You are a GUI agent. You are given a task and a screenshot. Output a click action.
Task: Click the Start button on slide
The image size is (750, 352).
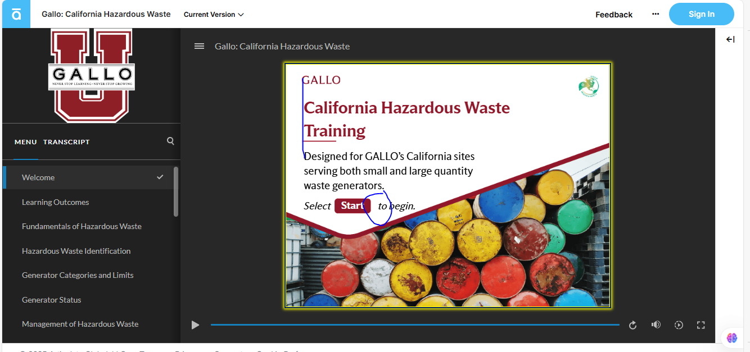click(x=352, y=205)
